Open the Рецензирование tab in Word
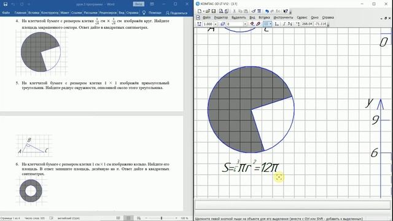The image size is (393, 221). pos(108,12)
